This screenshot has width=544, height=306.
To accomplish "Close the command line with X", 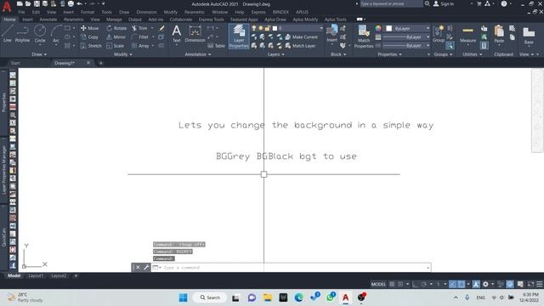I will coord(138,268).
